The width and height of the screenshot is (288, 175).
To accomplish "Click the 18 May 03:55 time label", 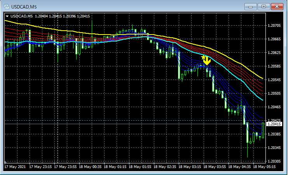I will 215,167.
